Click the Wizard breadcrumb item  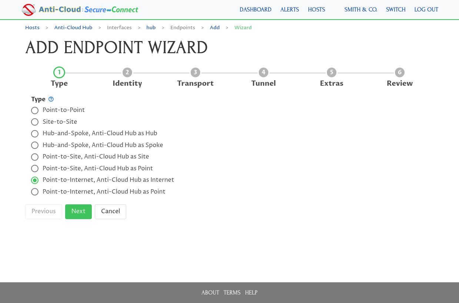pos(243,28)
